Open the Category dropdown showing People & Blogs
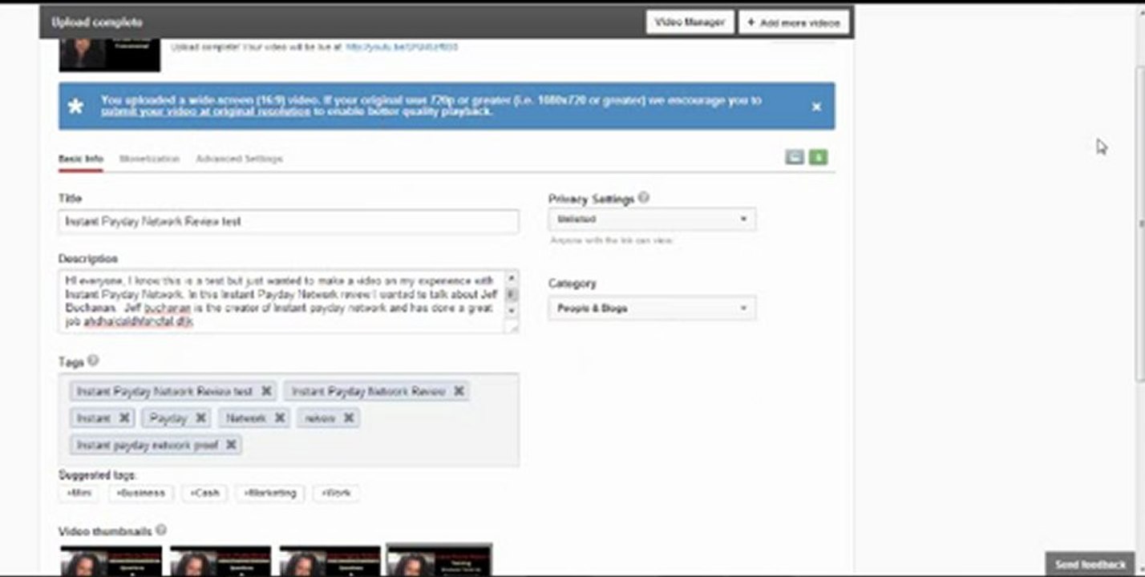This screenshot has width=1145, height=577. coord(652,309)
